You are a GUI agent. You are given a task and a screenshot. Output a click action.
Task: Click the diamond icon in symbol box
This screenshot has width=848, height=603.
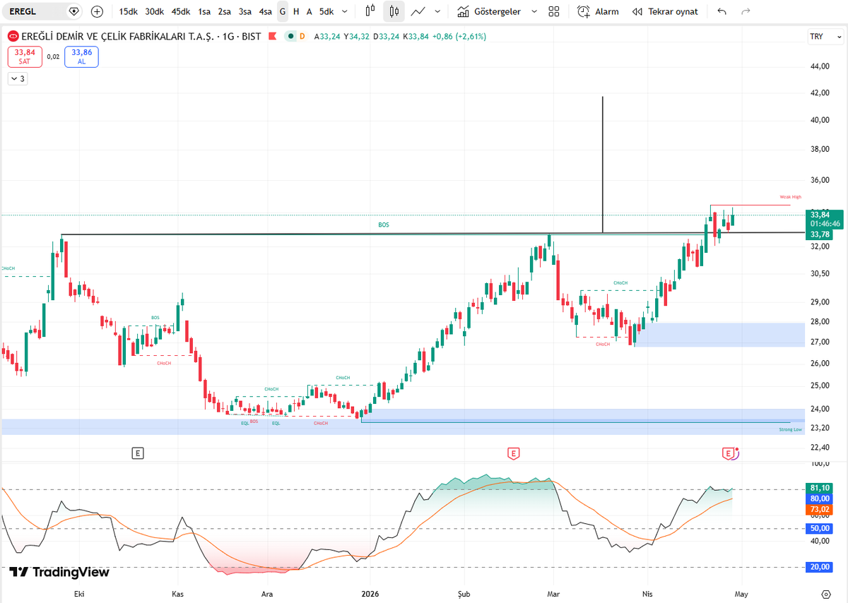(73, 11)
